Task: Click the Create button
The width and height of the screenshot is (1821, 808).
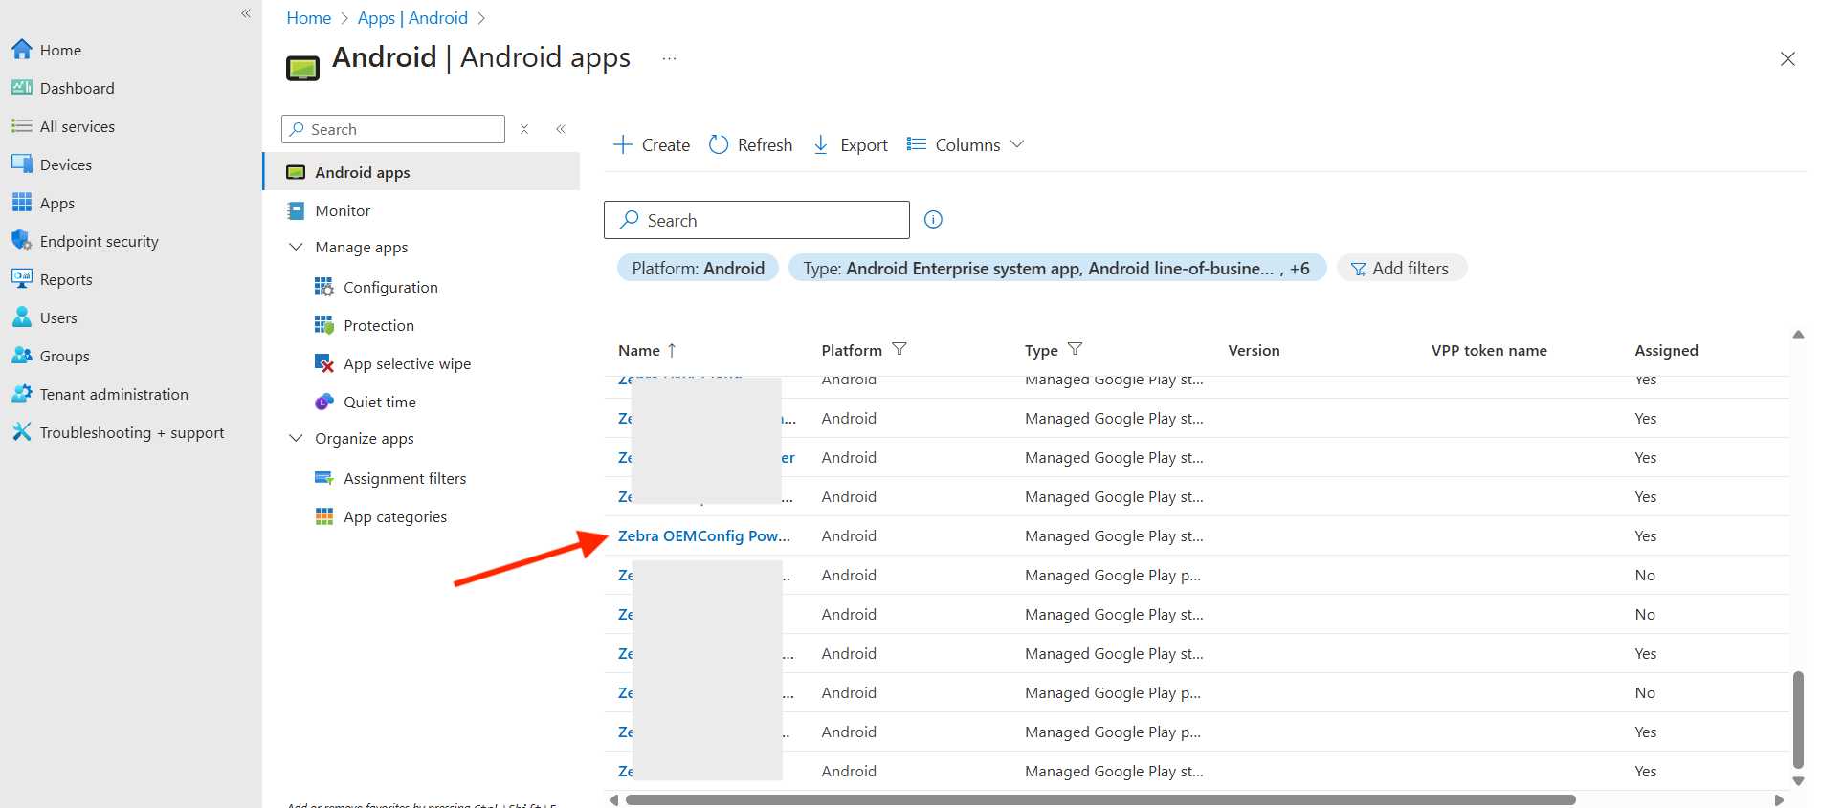Action: [x=652, y=144]
